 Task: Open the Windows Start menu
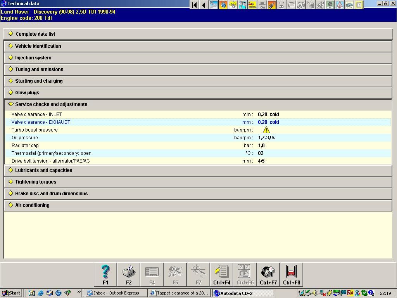[x=11, y=293]
